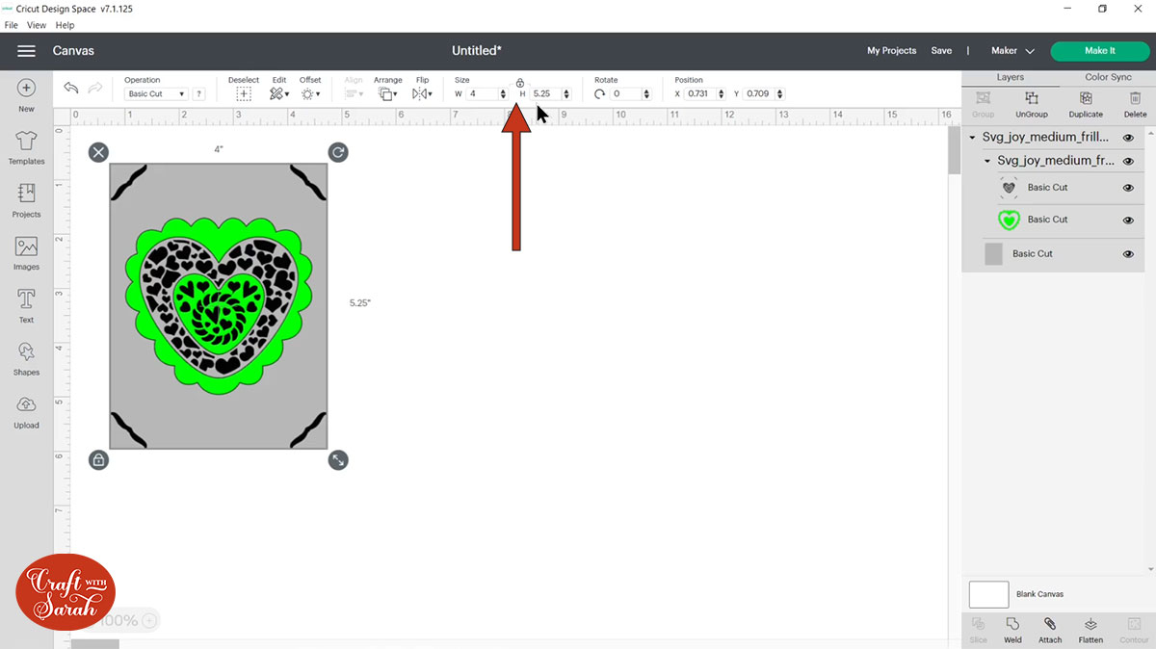Image resolution: width=1156 pixels, height=649 pixels.
Task: Click the Y position input field
Action: coord(758,94)
